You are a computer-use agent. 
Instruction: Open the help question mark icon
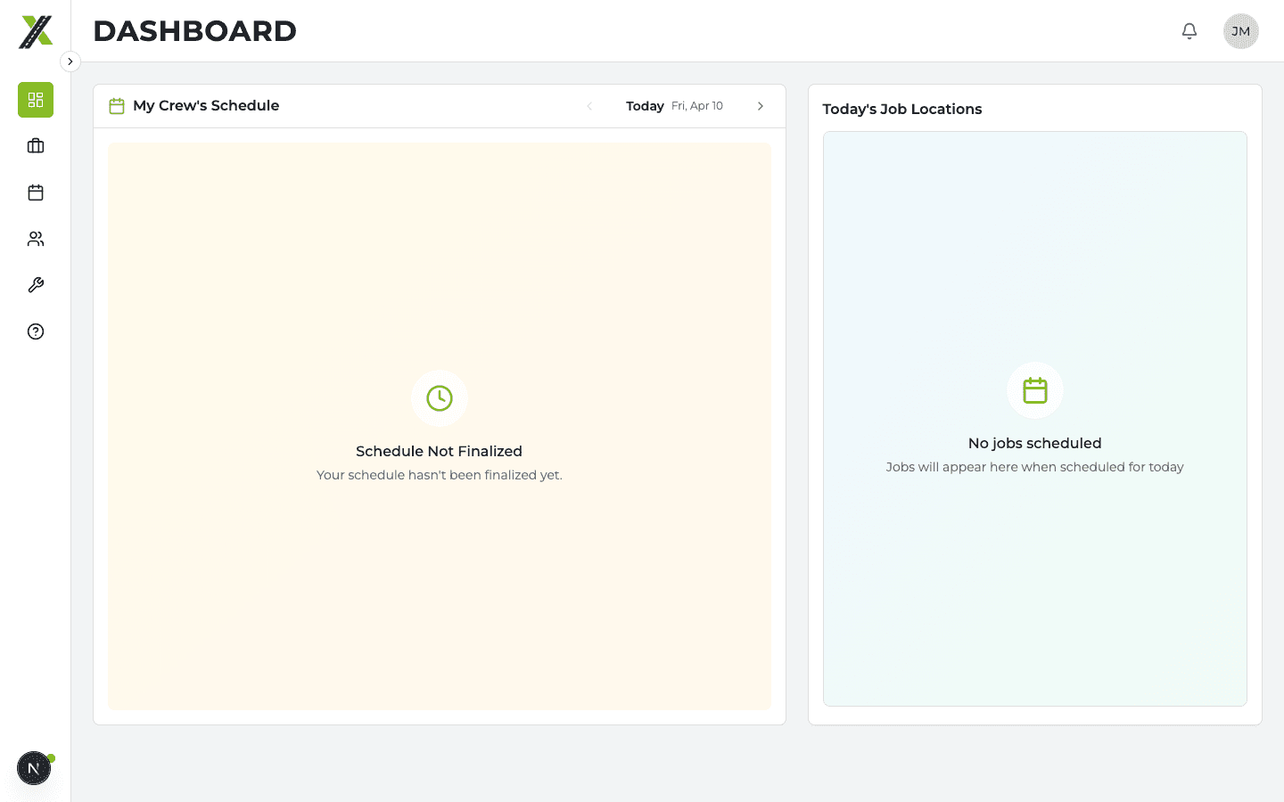[x=36, y=331]
